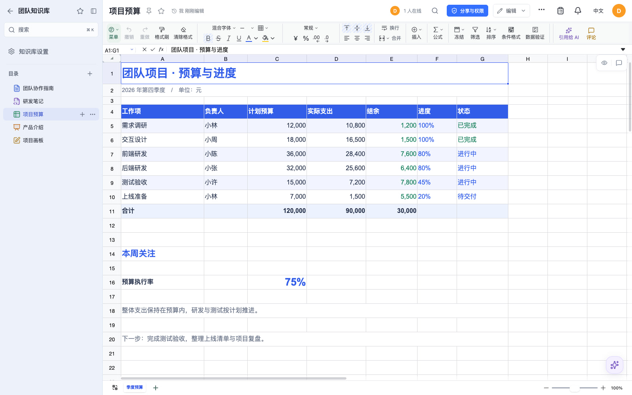
Task: Increase decimal places
Action: (x=316, y=38)
